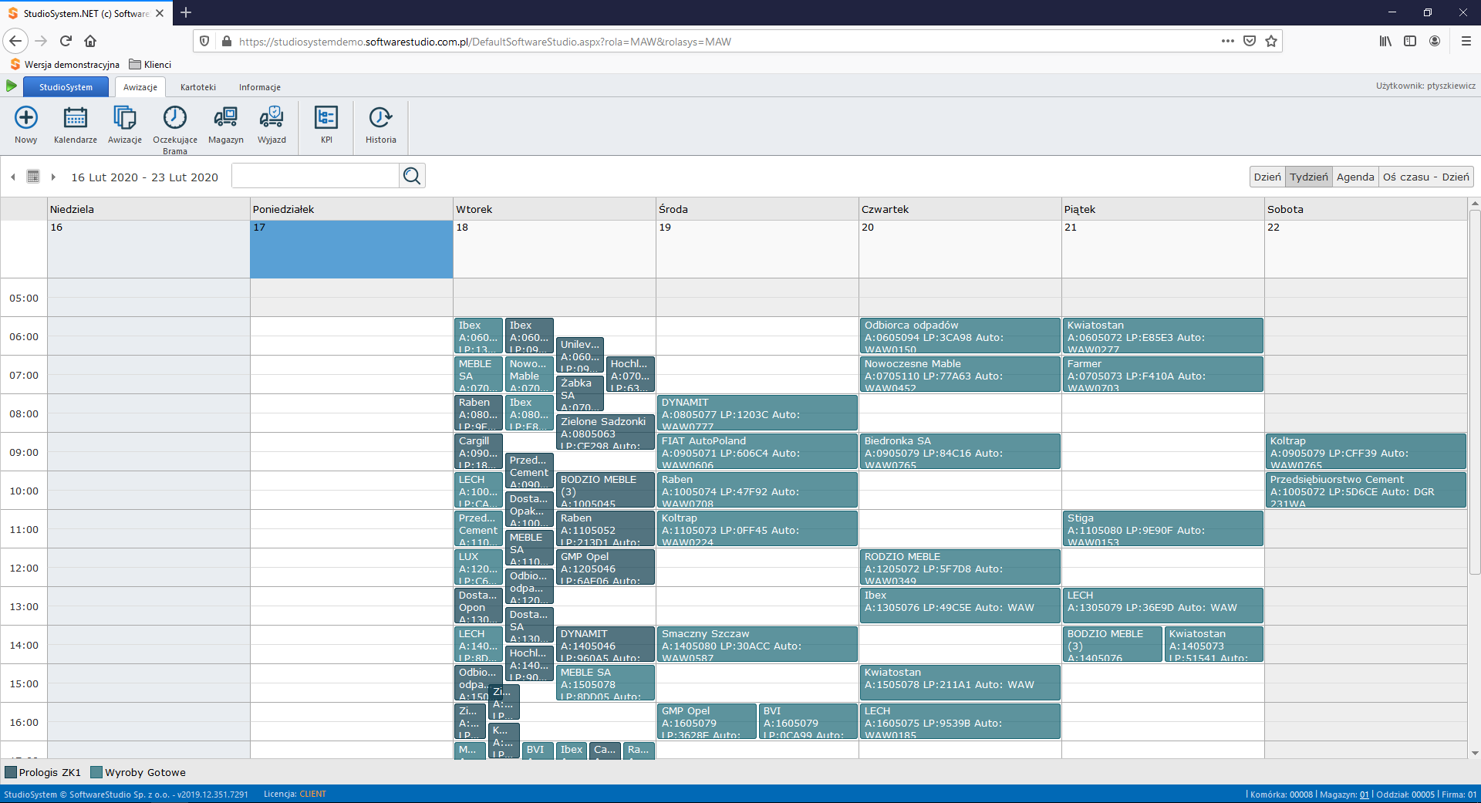
Task: Open Koltrap appointment on Saturday
Action: point(1365,451)
